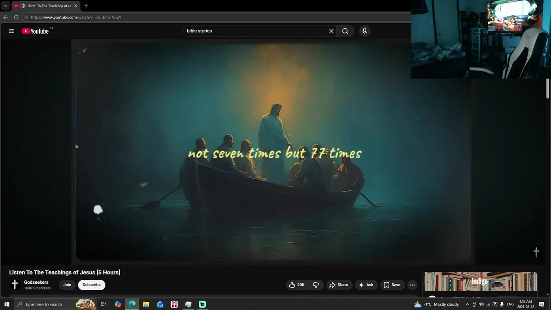
Task: Open Task View on taskbar
Action: click(103, 304)
